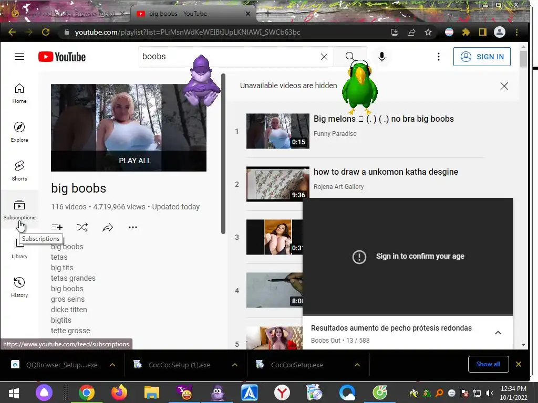Viewport: 538px width, 403px height.
Task: Dismiss the 'Unavailable videos are hidden' notice
Action: point(504,86)
